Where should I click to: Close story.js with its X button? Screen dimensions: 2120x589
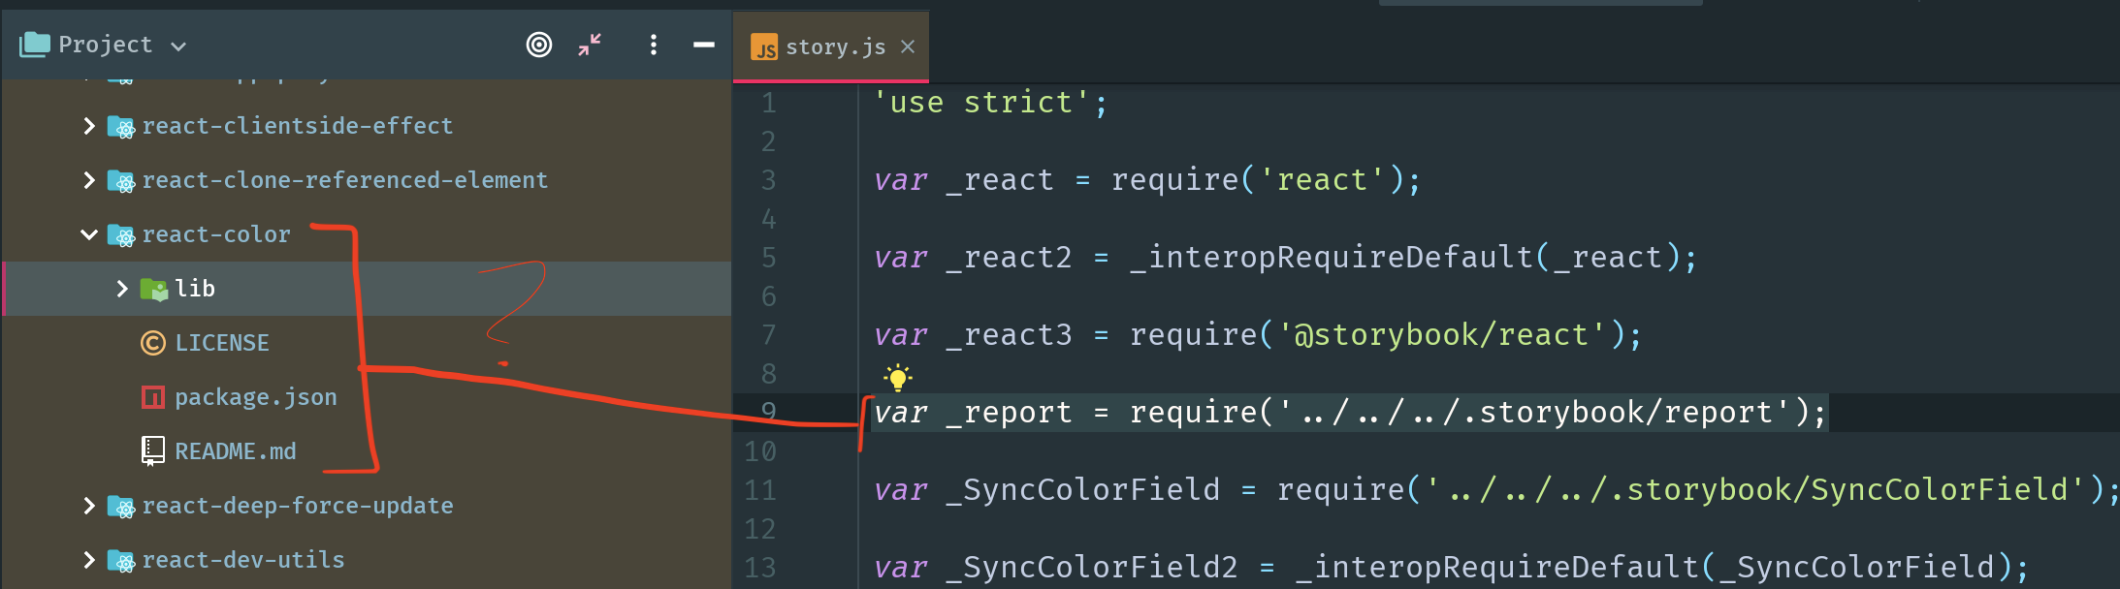907,45
